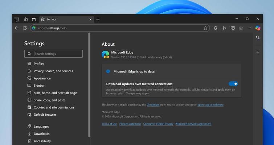Open Start, home, and new tab page
Image resolution: width=274 pixels, height=145 pixels.
tap(52, 93)
